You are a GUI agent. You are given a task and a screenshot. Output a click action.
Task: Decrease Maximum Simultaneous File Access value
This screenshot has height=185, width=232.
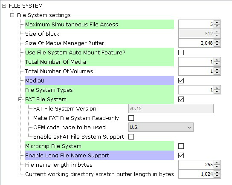[x=217, y=26]
